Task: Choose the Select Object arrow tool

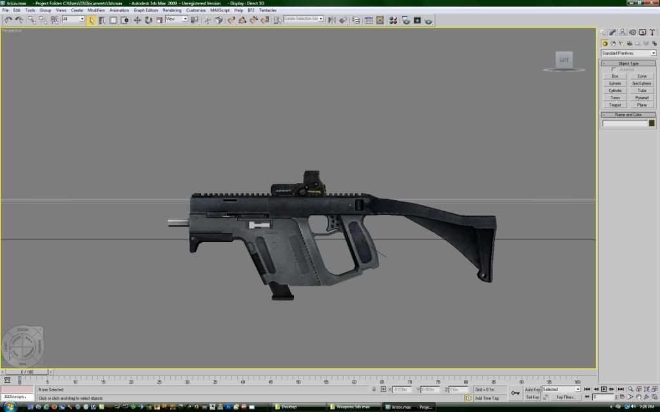Action: coord(91,20)
